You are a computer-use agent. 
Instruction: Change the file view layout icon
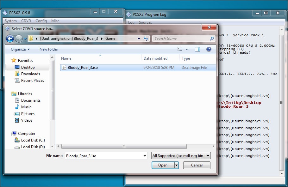pos(180,49)
